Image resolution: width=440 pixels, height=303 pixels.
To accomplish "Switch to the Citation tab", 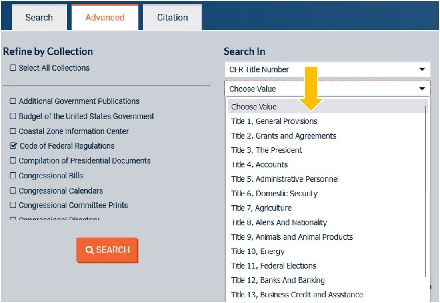I will 172,17.
